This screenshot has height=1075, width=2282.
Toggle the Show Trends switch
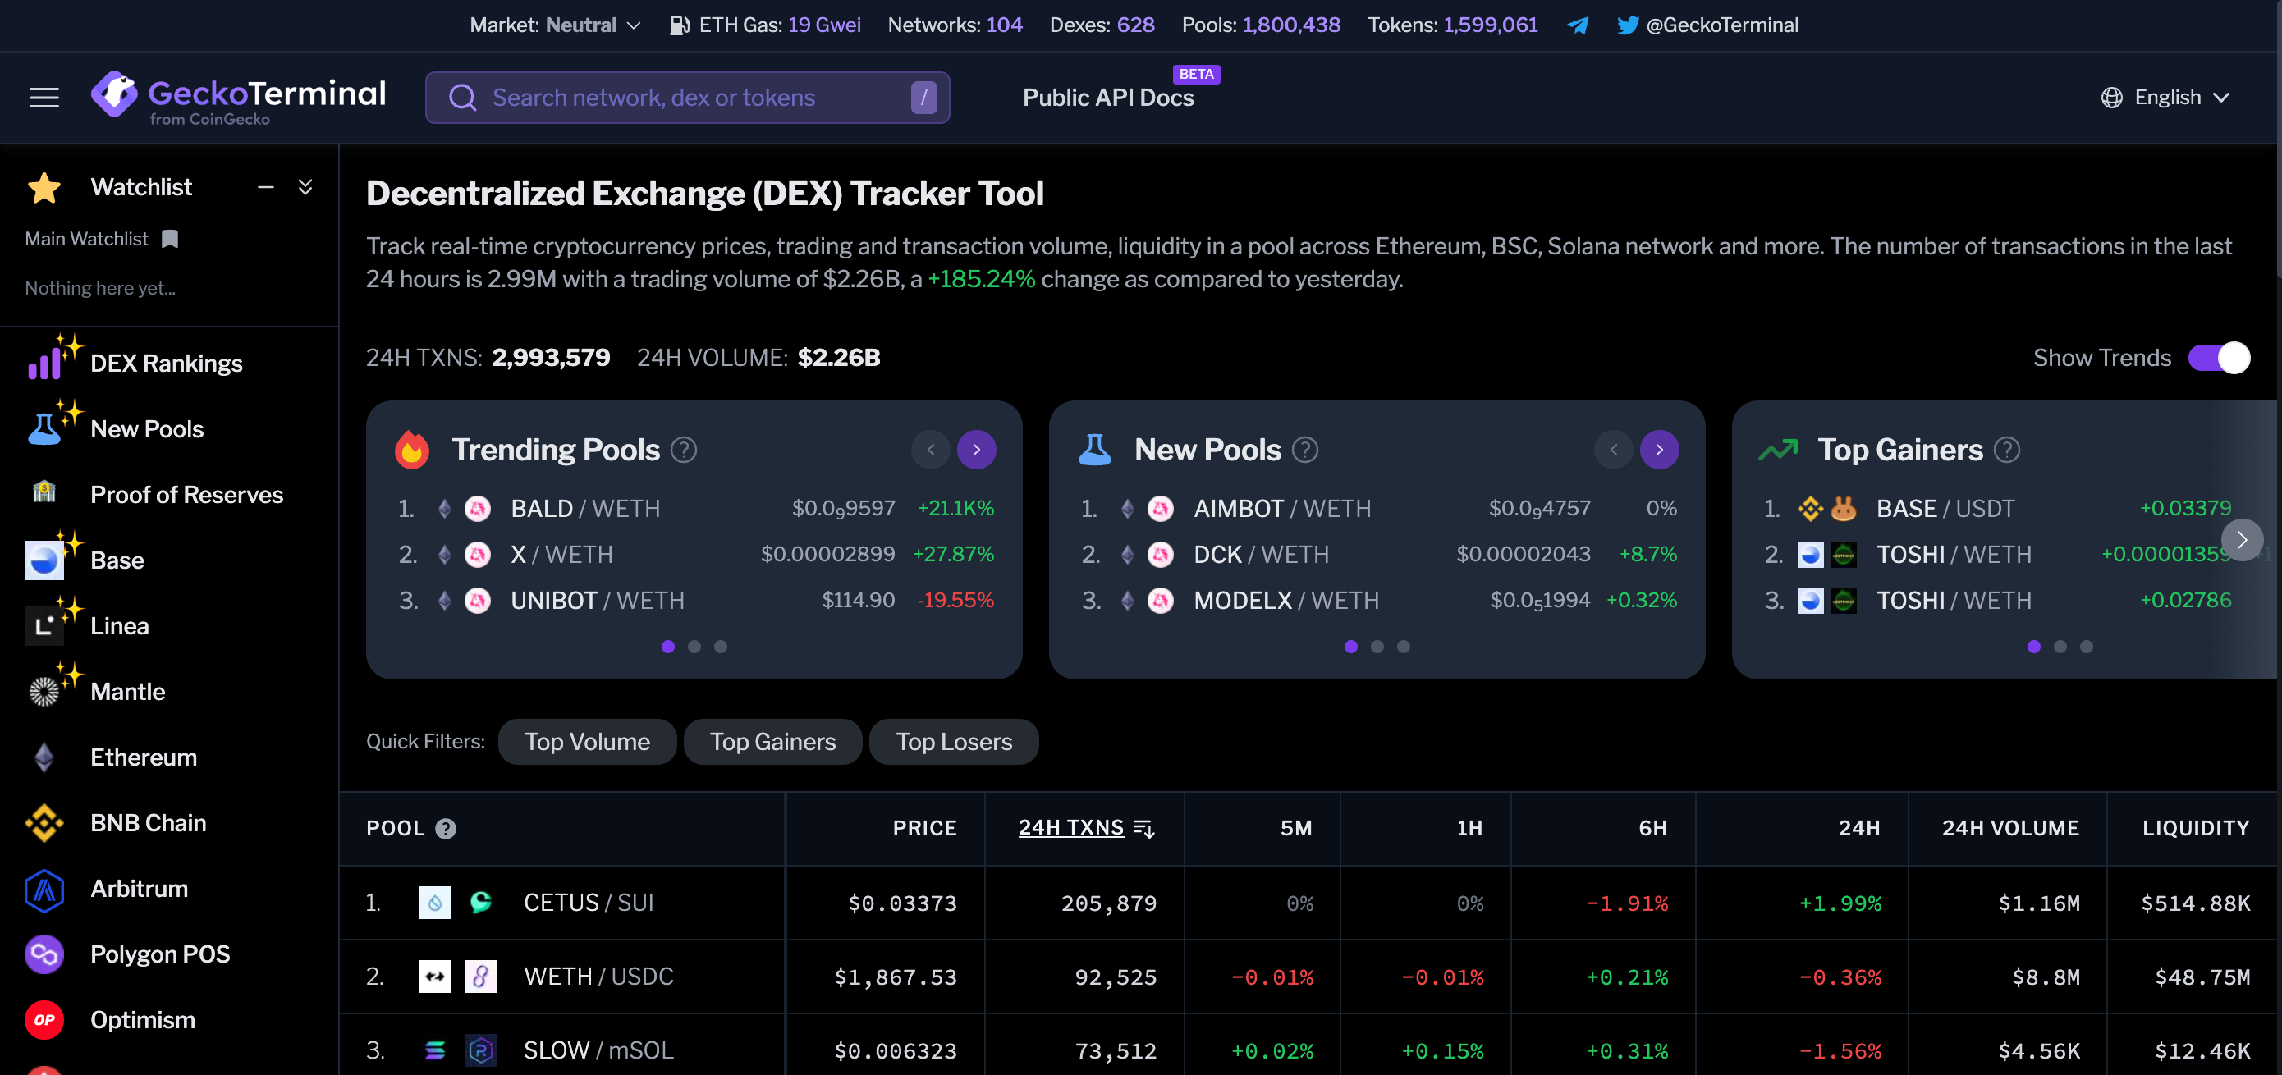pos(2218,358)
